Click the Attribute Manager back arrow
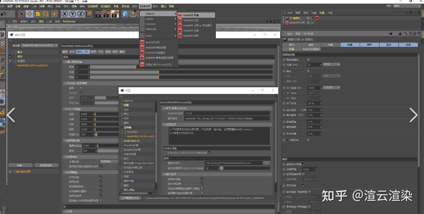This screenshot has width=424, height=214. (x=391, y=34)
